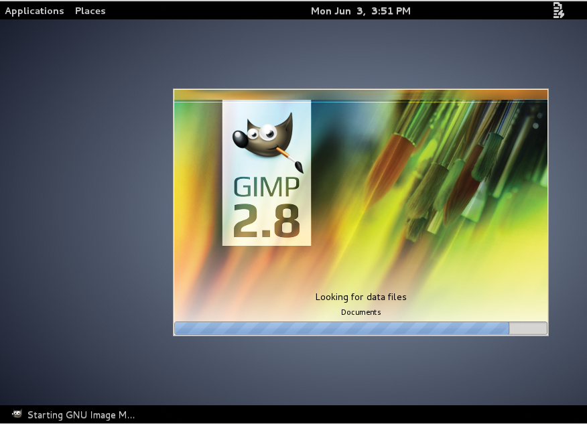Viewport: 587px width, 424px height.
Task: Open the clock showing Mon Jun 3
Action: point(361,11)
